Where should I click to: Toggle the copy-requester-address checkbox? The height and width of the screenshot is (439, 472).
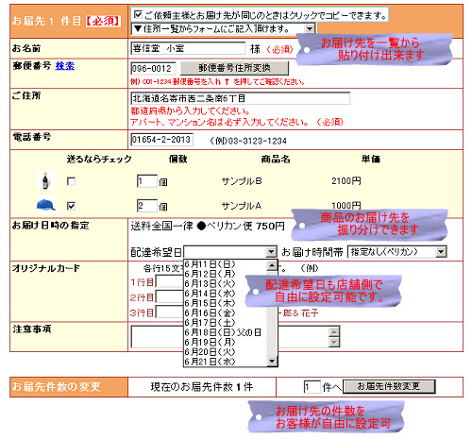tap(138, 14)
